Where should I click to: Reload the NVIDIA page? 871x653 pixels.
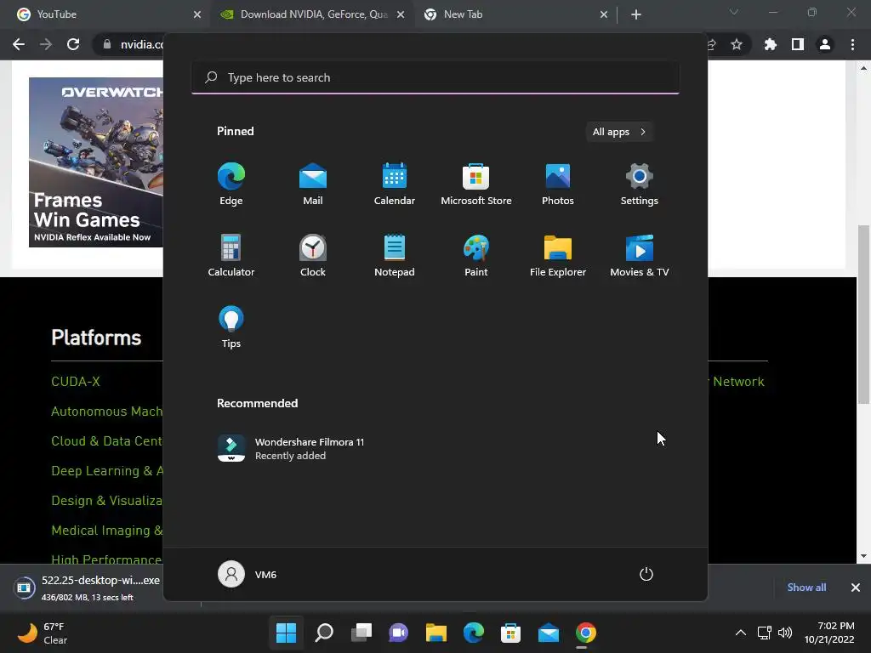pyautogui.click(x=73, y=44)
